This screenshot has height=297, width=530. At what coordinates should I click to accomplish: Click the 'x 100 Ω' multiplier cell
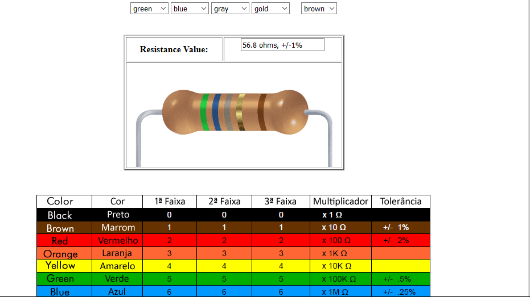340,240
